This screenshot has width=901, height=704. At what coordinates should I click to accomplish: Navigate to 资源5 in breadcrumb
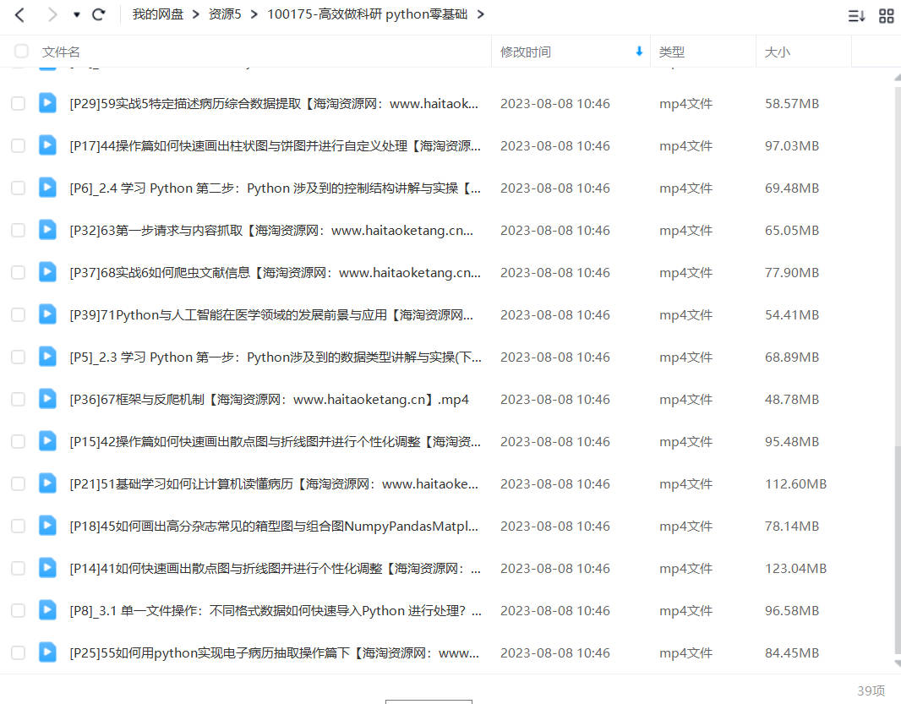(x=225, y=14)
